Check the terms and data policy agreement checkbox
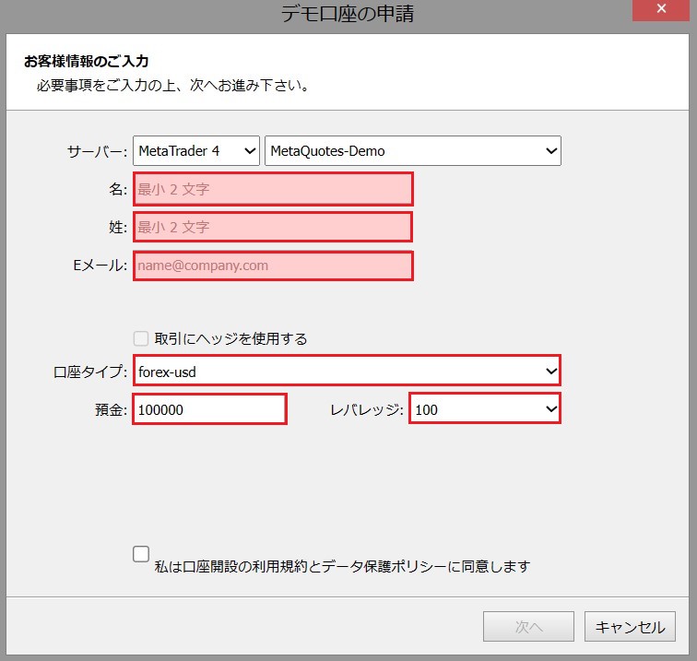The image size is (697, 661). click(x=141, y=554)
